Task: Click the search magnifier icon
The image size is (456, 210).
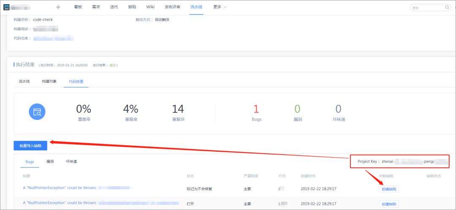Action: pos(447,8)
